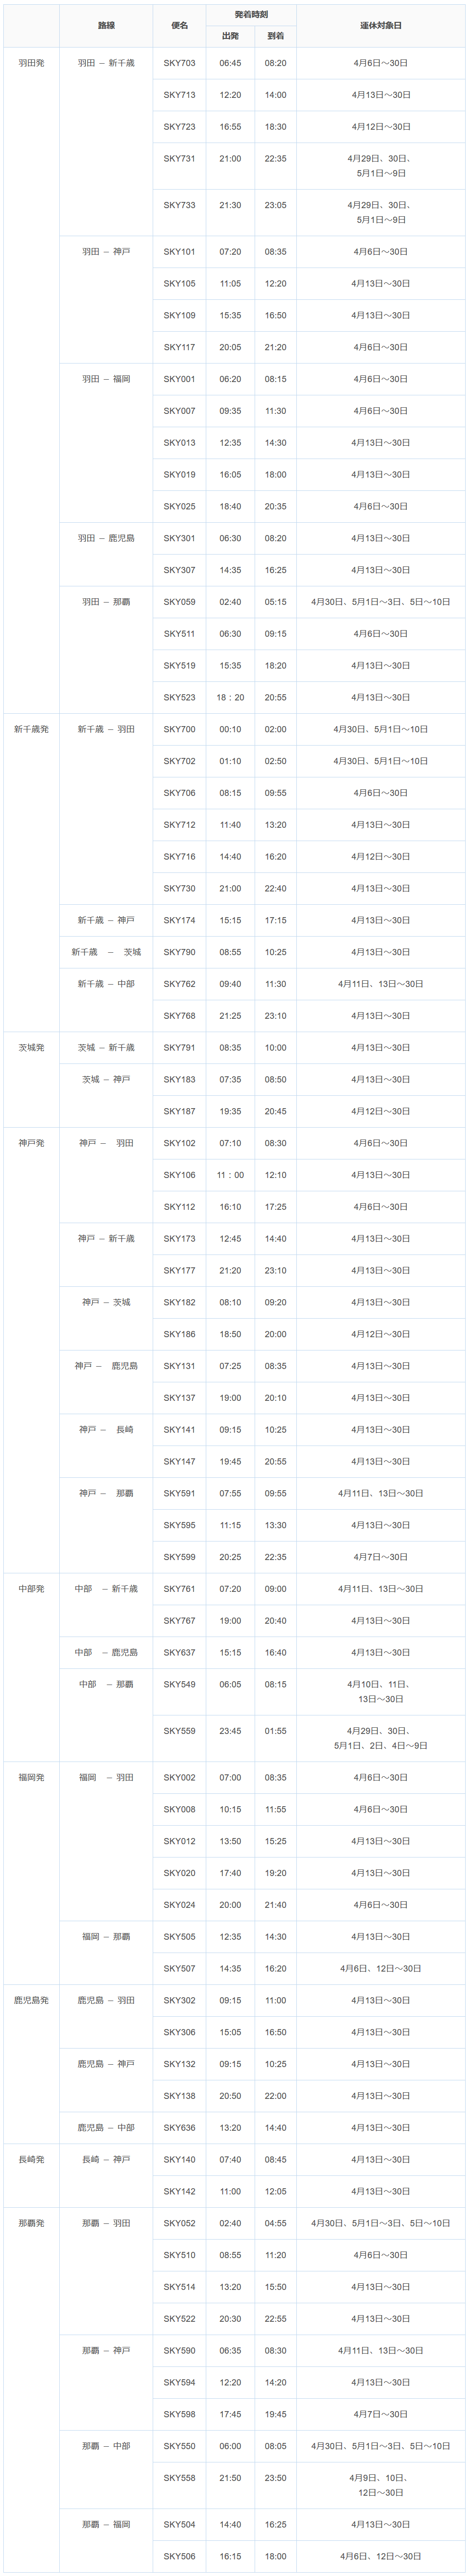Screen dimensions: 468x2576
Task: Select flight SKY559 cell
Action: tap(180, 1731)
